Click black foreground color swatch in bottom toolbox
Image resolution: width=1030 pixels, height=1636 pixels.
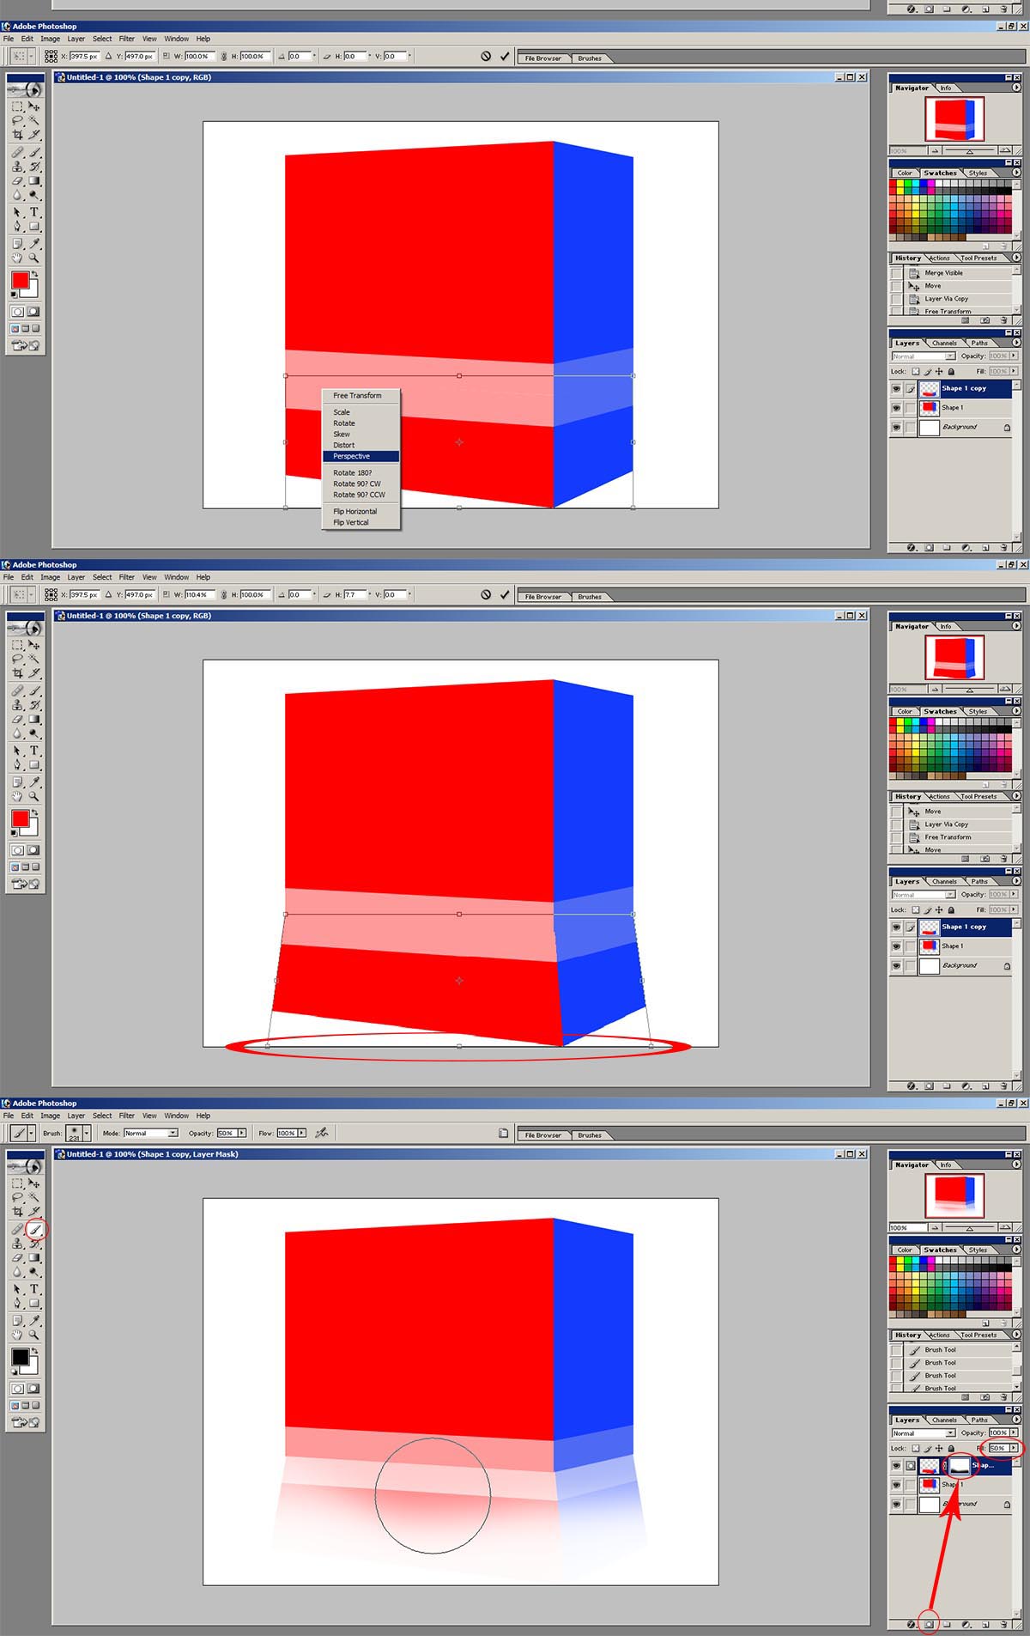tap(20, 1357)
